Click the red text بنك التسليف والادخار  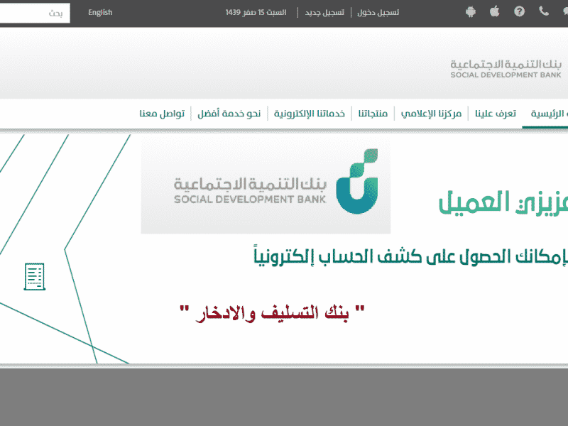[x=272, y=312]
